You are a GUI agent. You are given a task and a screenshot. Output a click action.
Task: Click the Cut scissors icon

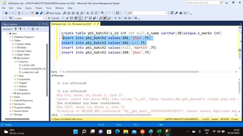[88, 13]
